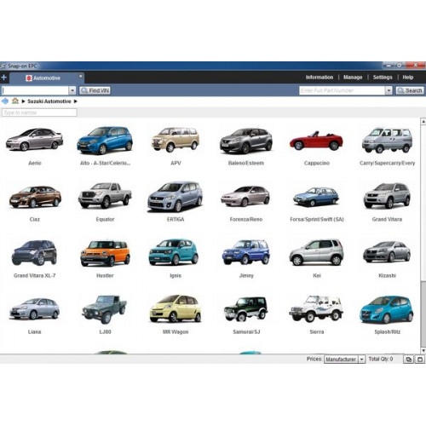This screenshot has height=426, width=426.
Task: Select the ERTIGA vehicle image
Action: point(175,197)
